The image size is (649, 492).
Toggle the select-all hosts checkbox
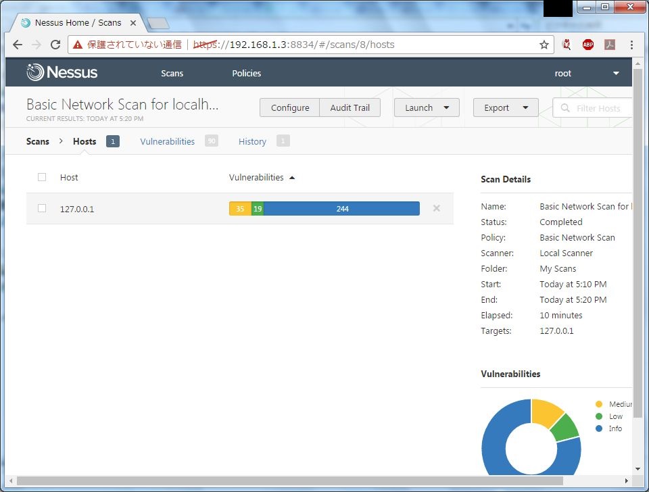pyautogui.click(x=42, y=177)
